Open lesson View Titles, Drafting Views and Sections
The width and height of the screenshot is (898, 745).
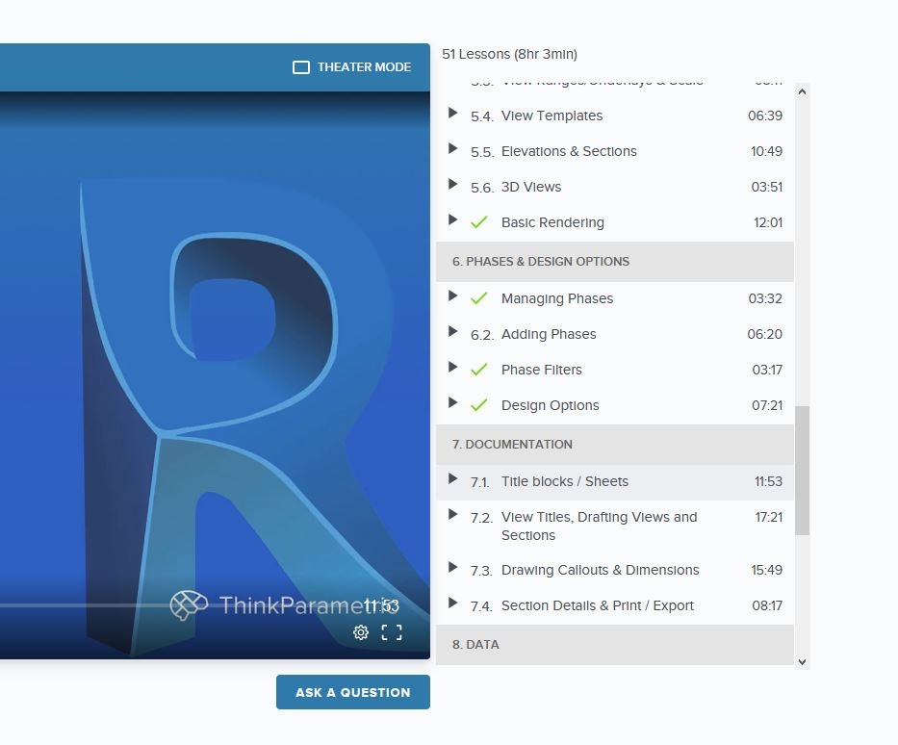point(599,527)
